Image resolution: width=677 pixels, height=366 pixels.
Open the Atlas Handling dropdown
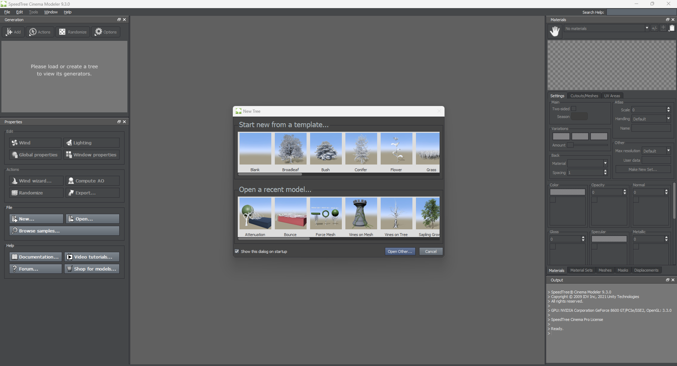point(651,119)
